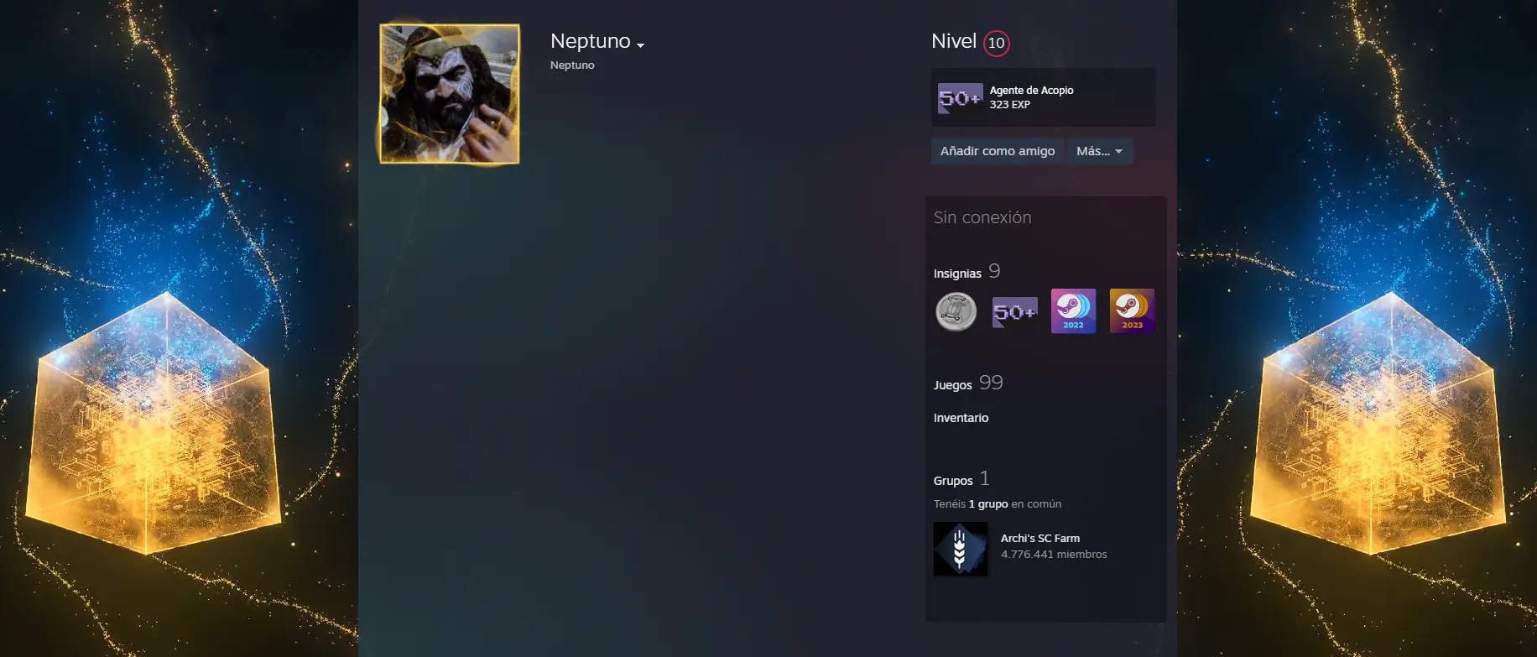Expand the Más... dropdown menu
1537x657 pixels.
tap(1100, 151)
